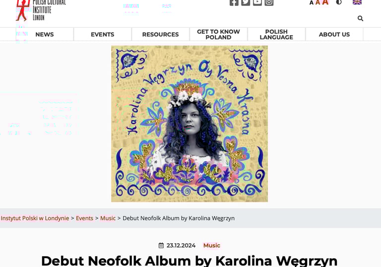This screenshot has width=381, height=267.
Task: Open the Events menu
Action: click(x=103, y=35)
